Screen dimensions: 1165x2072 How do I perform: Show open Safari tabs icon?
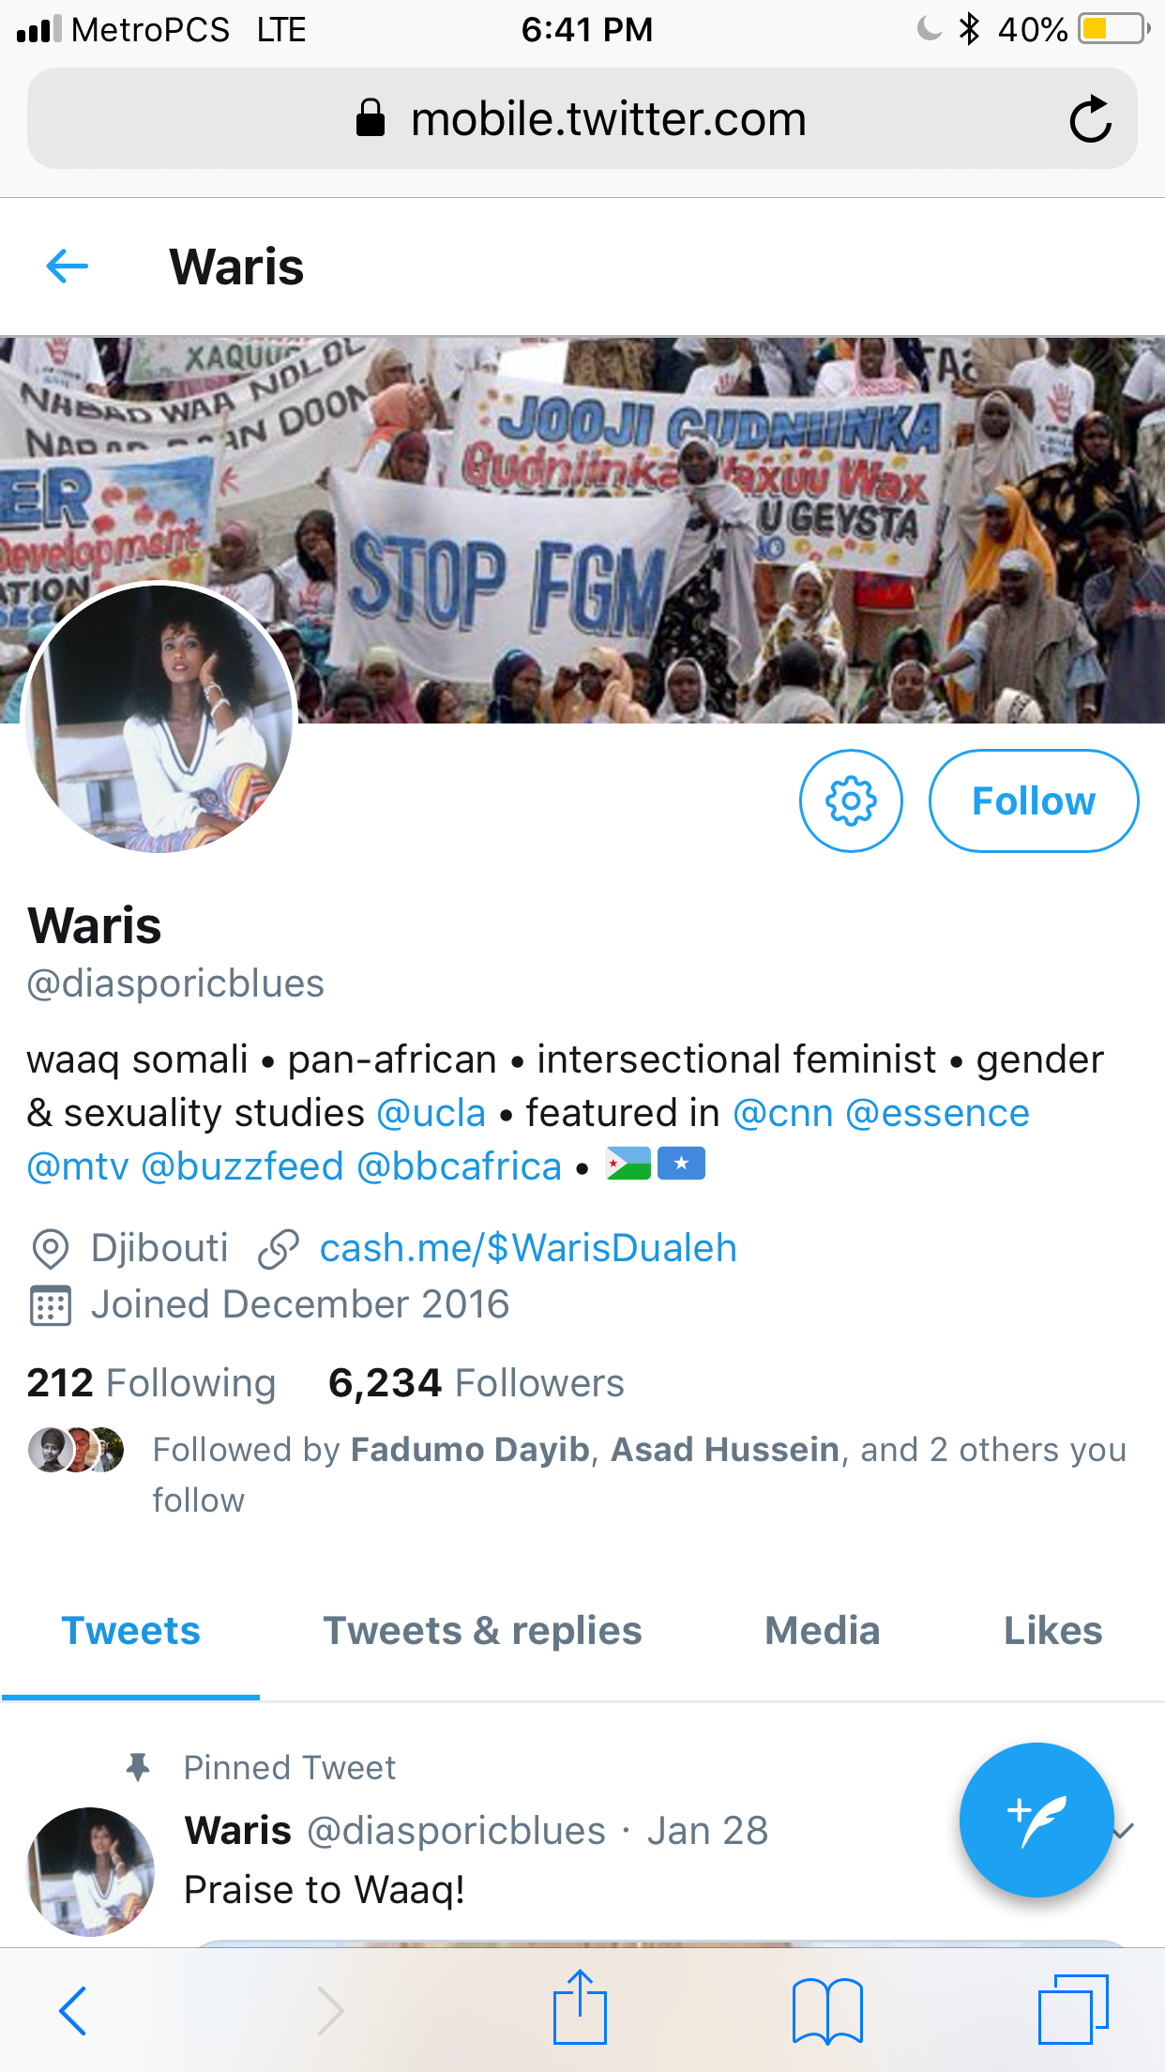pyautogui.click(x=1073, y=2010)
